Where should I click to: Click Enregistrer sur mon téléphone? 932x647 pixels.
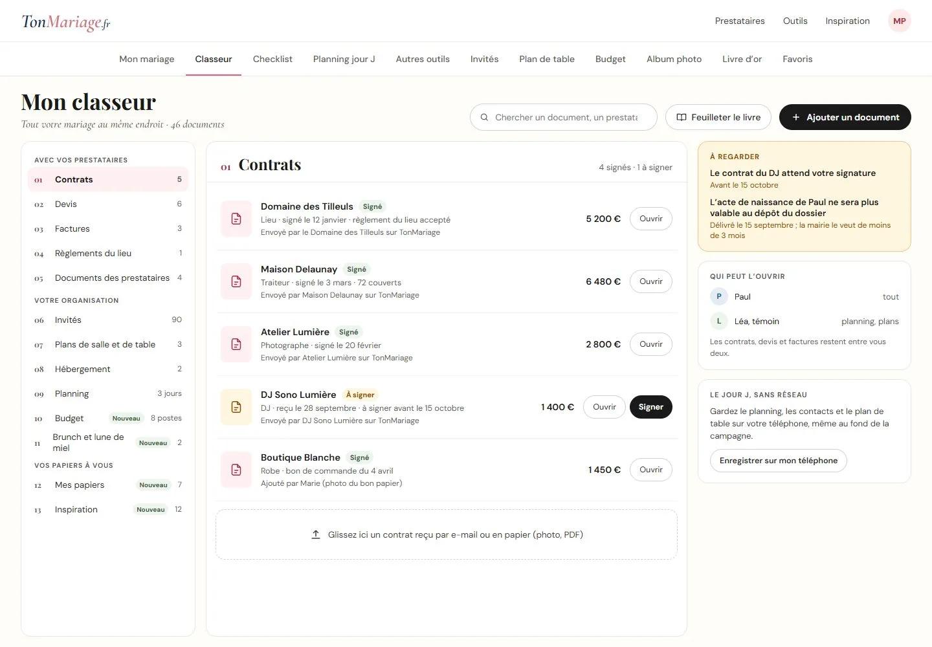(x=779, y=461)
